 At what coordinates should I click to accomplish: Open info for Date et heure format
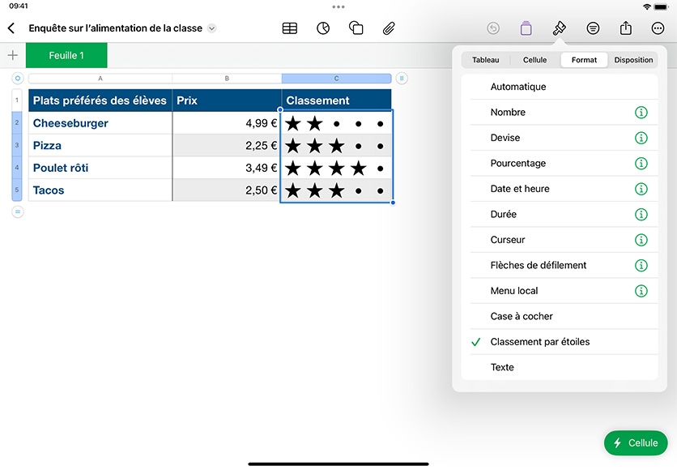pyautogui.click(x=641, y=189)
